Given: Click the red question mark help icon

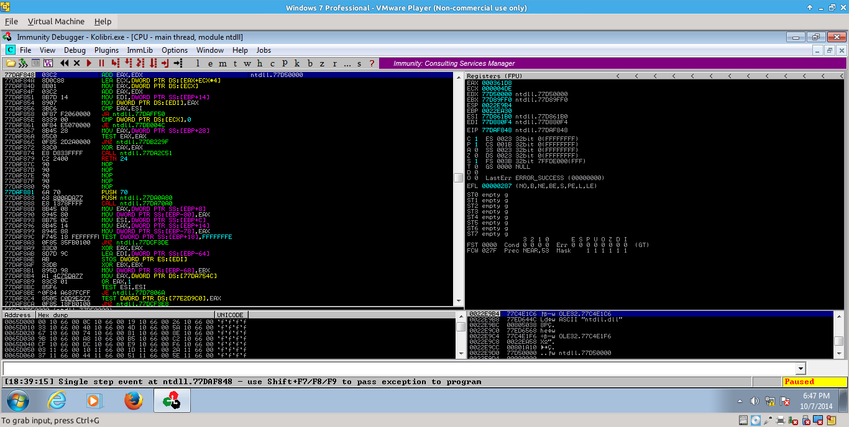Looking at the screenshot, I should [372, 63].
